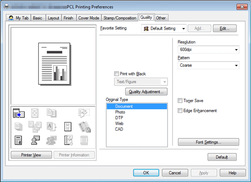Open the Layout tab
The image size is (251, 182).
(x=54, y=18)
